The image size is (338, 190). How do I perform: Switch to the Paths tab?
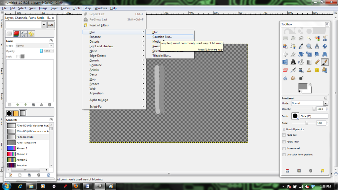click(x=24, y=34)
